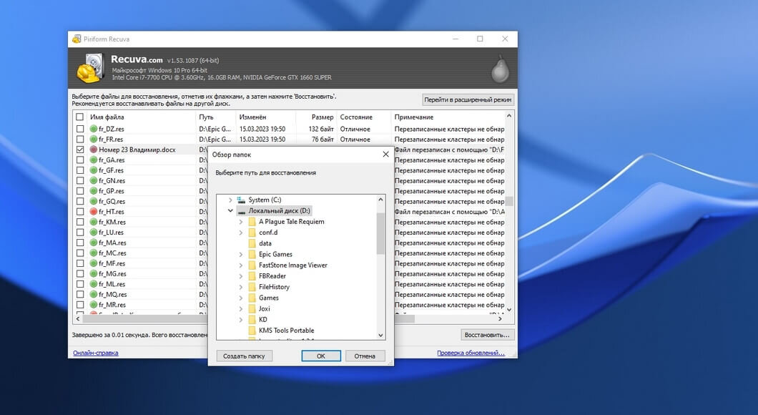The height and width of the screenshot is (415, 758).
Task: Click red status dot of fr_HT.res
Action: click(x=94, y=212)
